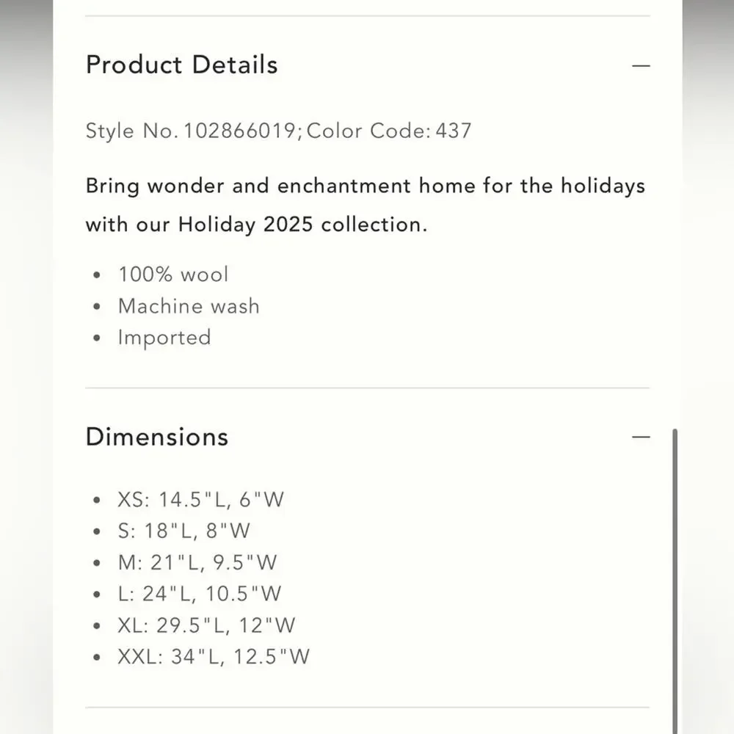Click the divider line above Dimensions
Viewport: 734px width, 734px height.
click(368, 388)
